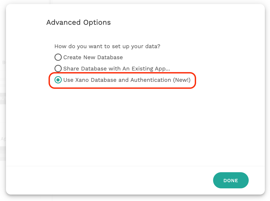The height and width of the screenshot is (201, 270).
Task: Click the "Create New Database" label text
Action: [x=93, y=57]
